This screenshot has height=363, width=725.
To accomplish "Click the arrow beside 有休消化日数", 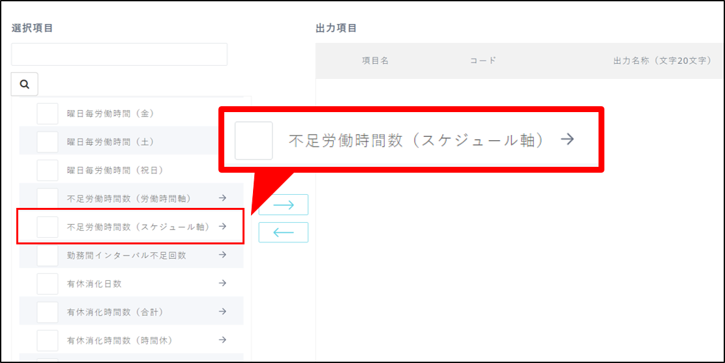I will 222,283.
